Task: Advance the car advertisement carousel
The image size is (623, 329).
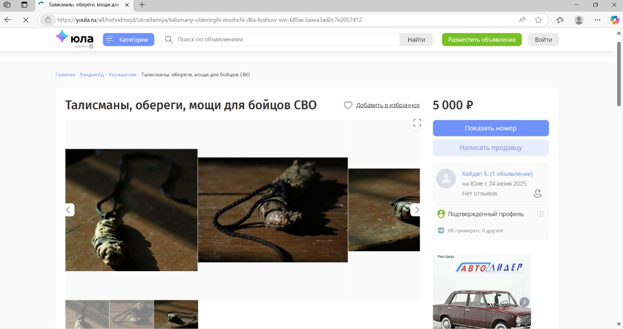Action: point(524,302)
